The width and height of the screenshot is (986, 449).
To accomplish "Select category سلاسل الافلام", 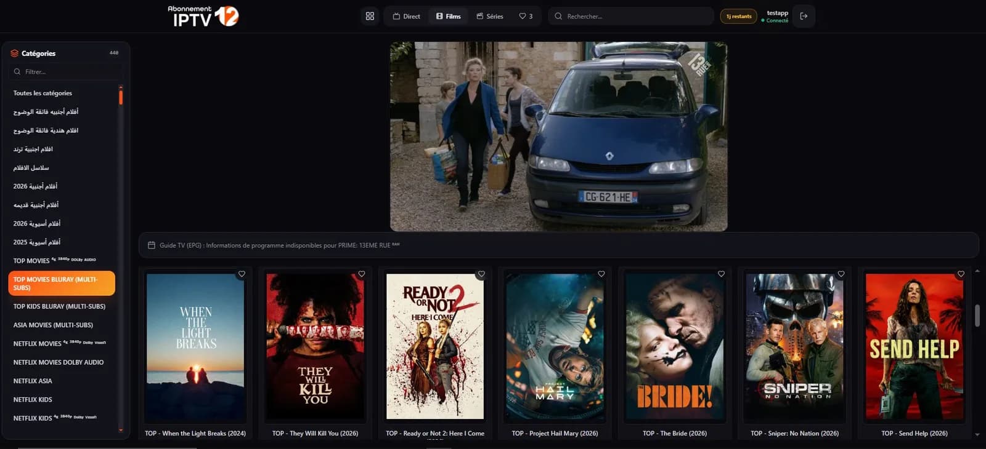I will (62, 167).
